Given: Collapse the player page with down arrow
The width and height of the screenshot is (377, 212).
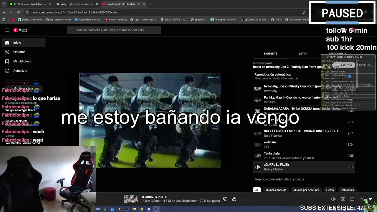Looking at the screenshot, I should 370,199.
